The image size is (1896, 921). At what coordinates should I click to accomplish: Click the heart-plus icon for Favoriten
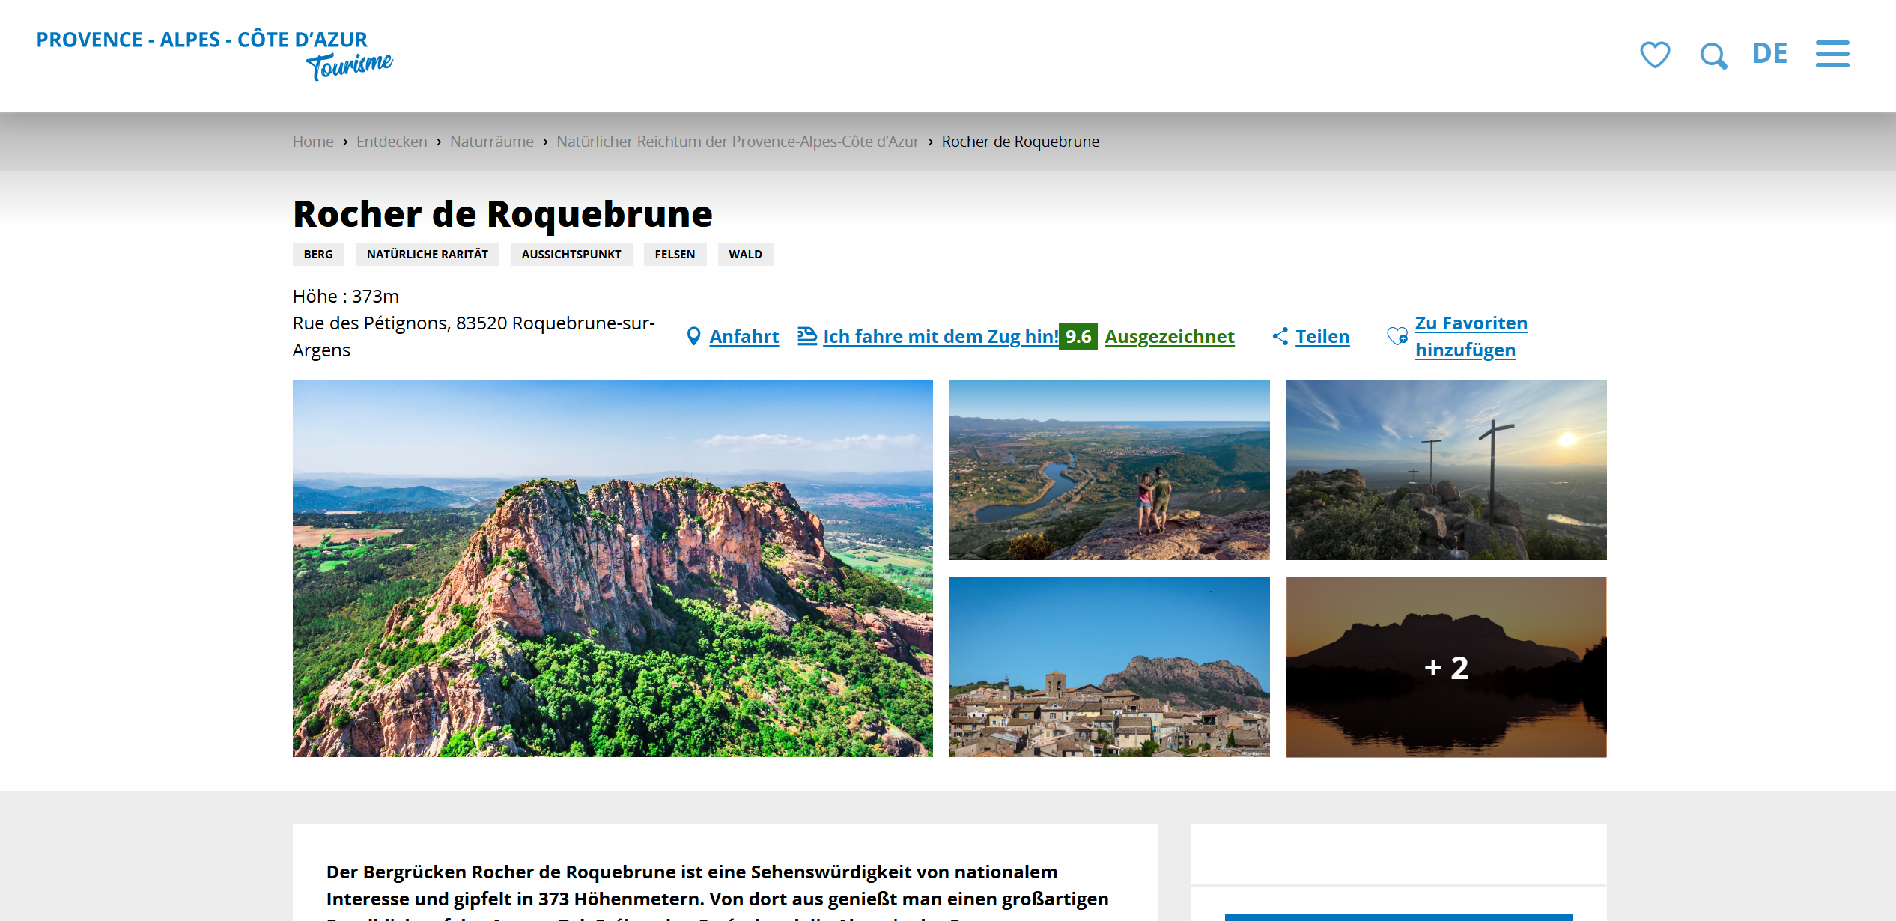click(x=1397, y=336)
